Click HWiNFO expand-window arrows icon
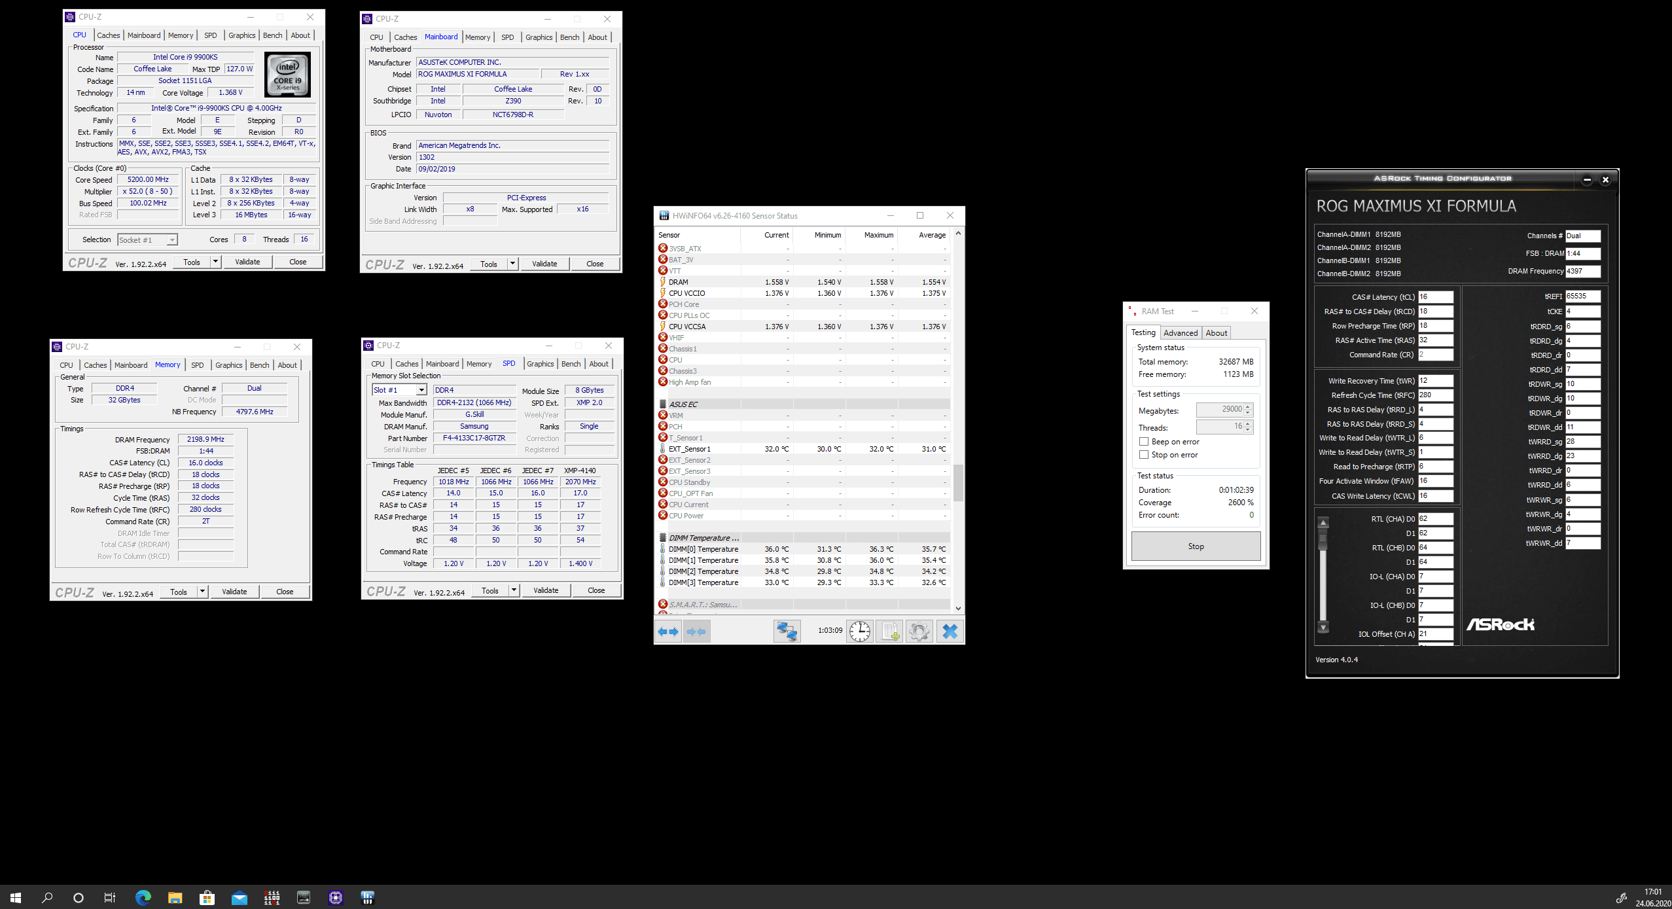 pos(668,632)
